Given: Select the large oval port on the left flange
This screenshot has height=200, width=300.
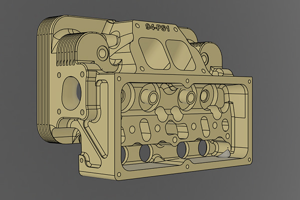Looking at the screenshot, I should coord(71,93).
